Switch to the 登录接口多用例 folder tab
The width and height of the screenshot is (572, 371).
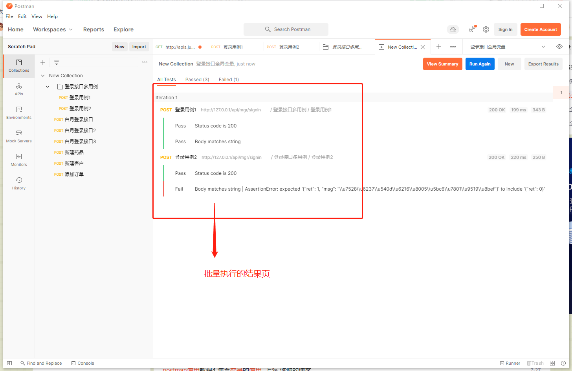click(347, 47)
